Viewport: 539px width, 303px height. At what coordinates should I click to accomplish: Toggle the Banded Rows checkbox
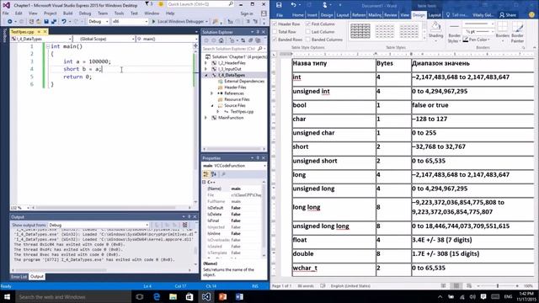point(275,40)
